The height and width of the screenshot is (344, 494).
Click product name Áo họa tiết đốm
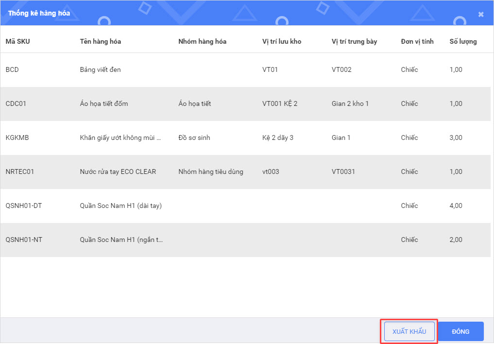pos(104,103)
